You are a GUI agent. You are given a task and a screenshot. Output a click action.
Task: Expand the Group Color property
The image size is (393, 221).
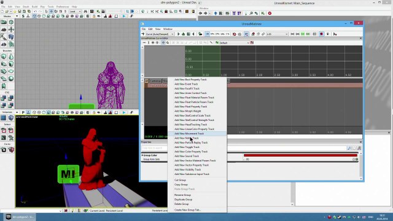[142, 155]
